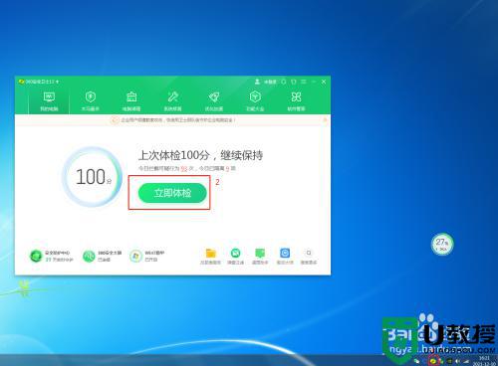Open the yellow folder tool shortcut
The width and height of the screenshot is (498, 366).
[211, 254]
